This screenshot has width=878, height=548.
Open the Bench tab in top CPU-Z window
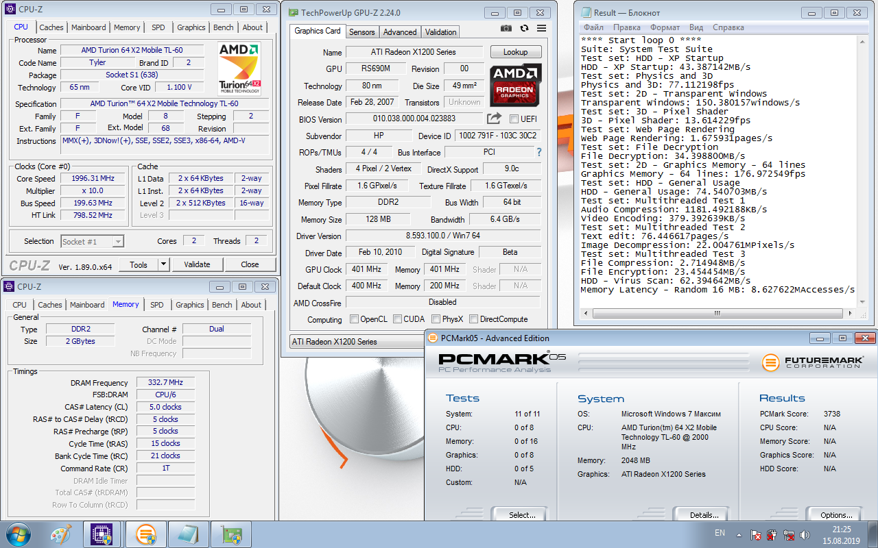[224, 27]
